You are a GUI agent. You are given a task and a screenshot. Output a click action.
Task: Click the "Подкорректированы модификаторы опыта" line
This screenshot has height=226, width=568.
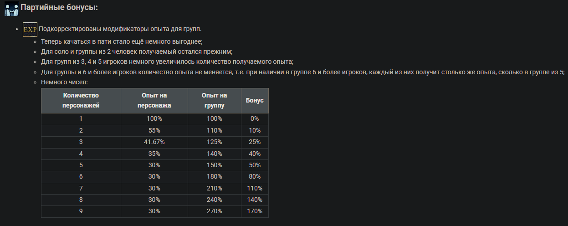pyautogui.click(x=120, y=29)
